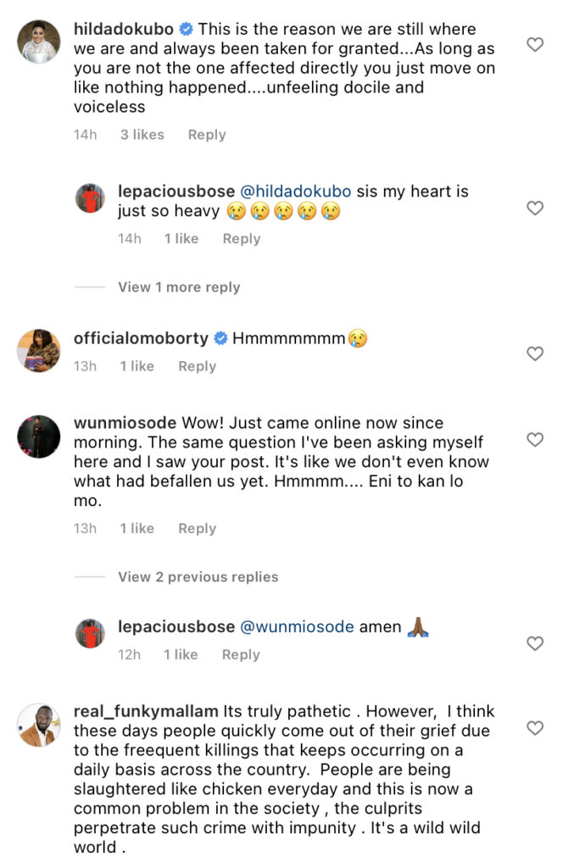Reply to officialomoborty's comment
Screen dimensions: 574x868
point(197,366)
